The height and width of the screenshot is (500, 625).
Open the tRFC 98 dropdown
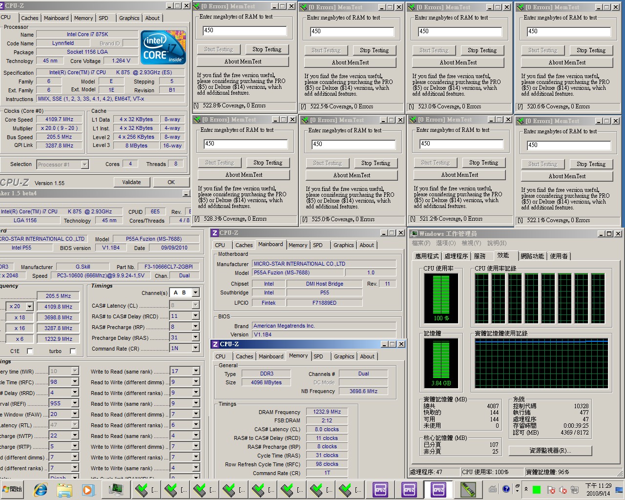pyautogui.click(x=75, y=382)
